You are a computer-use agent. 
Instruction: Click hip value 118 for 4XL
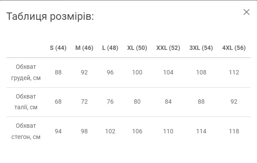click(234, 131)
